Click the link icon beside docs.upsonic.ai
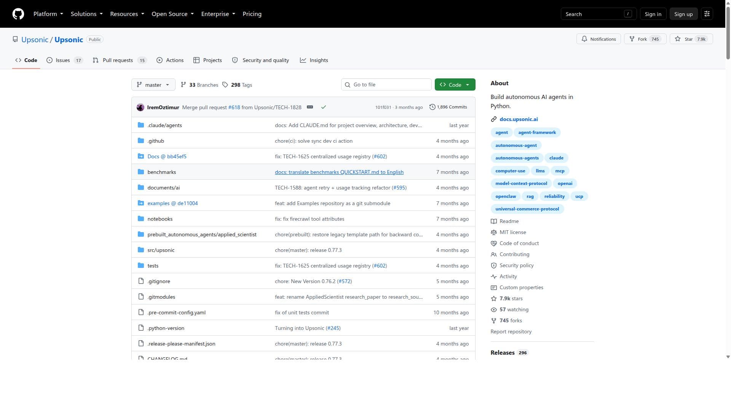The width and height of the screenshot is (731, 411). [x=494, y=119]
